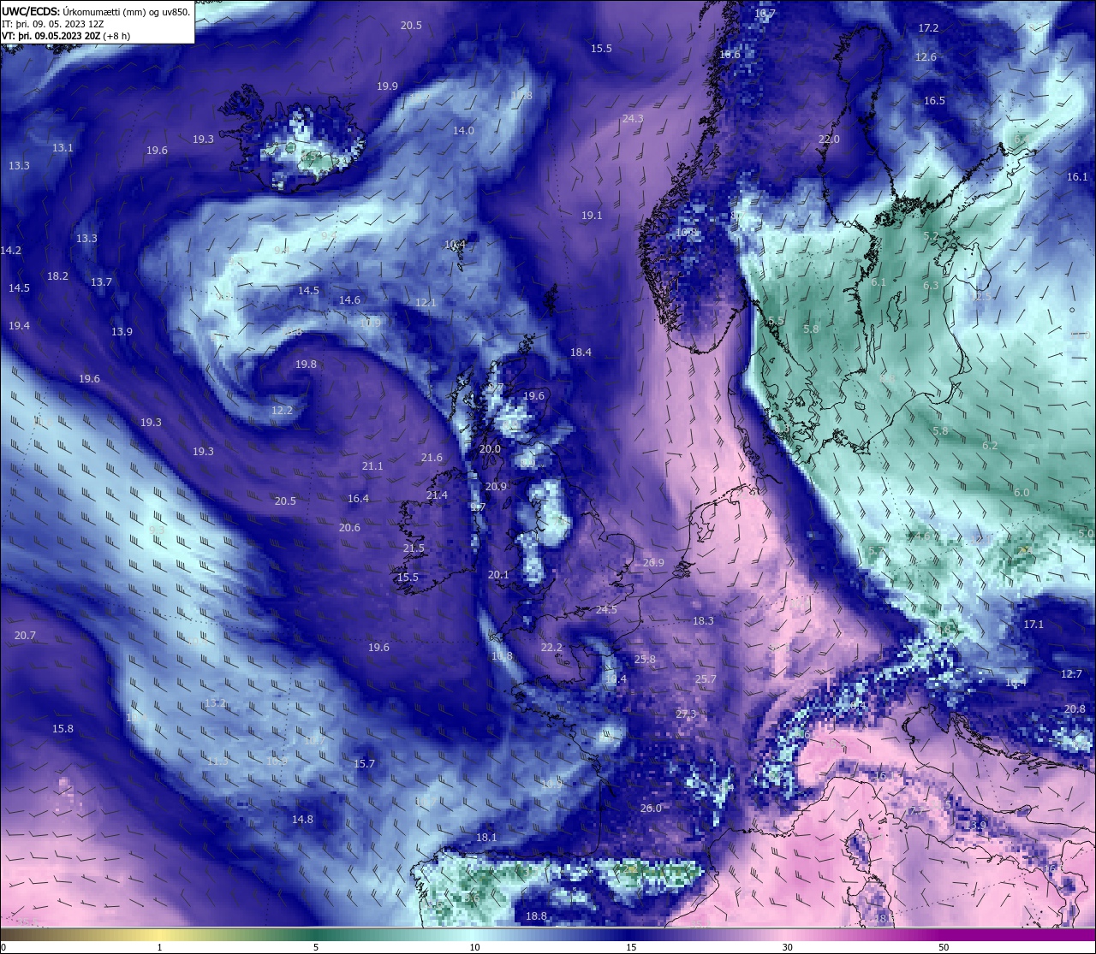This screenshot has width=1096, height=954.
Task: Click the 14.0 value label
Action: point(463,131)
